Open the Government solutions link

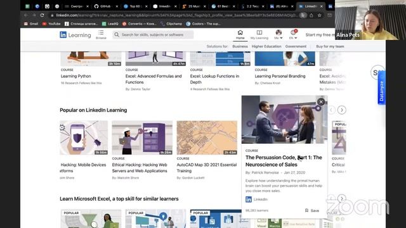tap(296, 46)
